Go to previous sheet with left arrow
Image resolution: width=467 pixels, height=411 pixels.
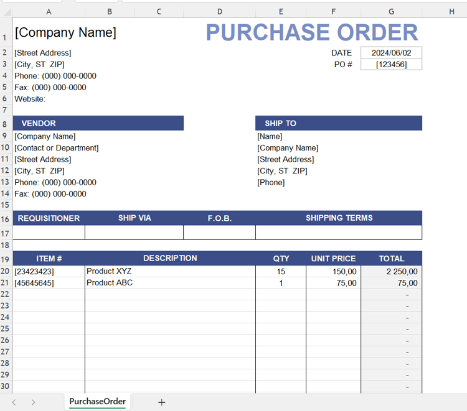click(x=14, y=402)
